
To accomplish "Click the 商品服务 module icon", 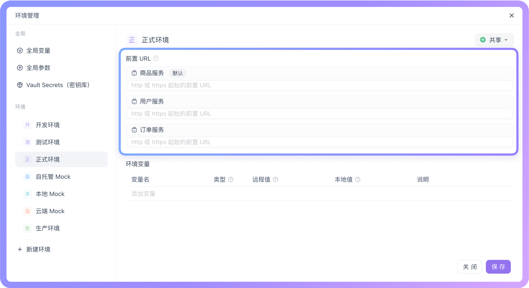I will click(x=134, y=73).
